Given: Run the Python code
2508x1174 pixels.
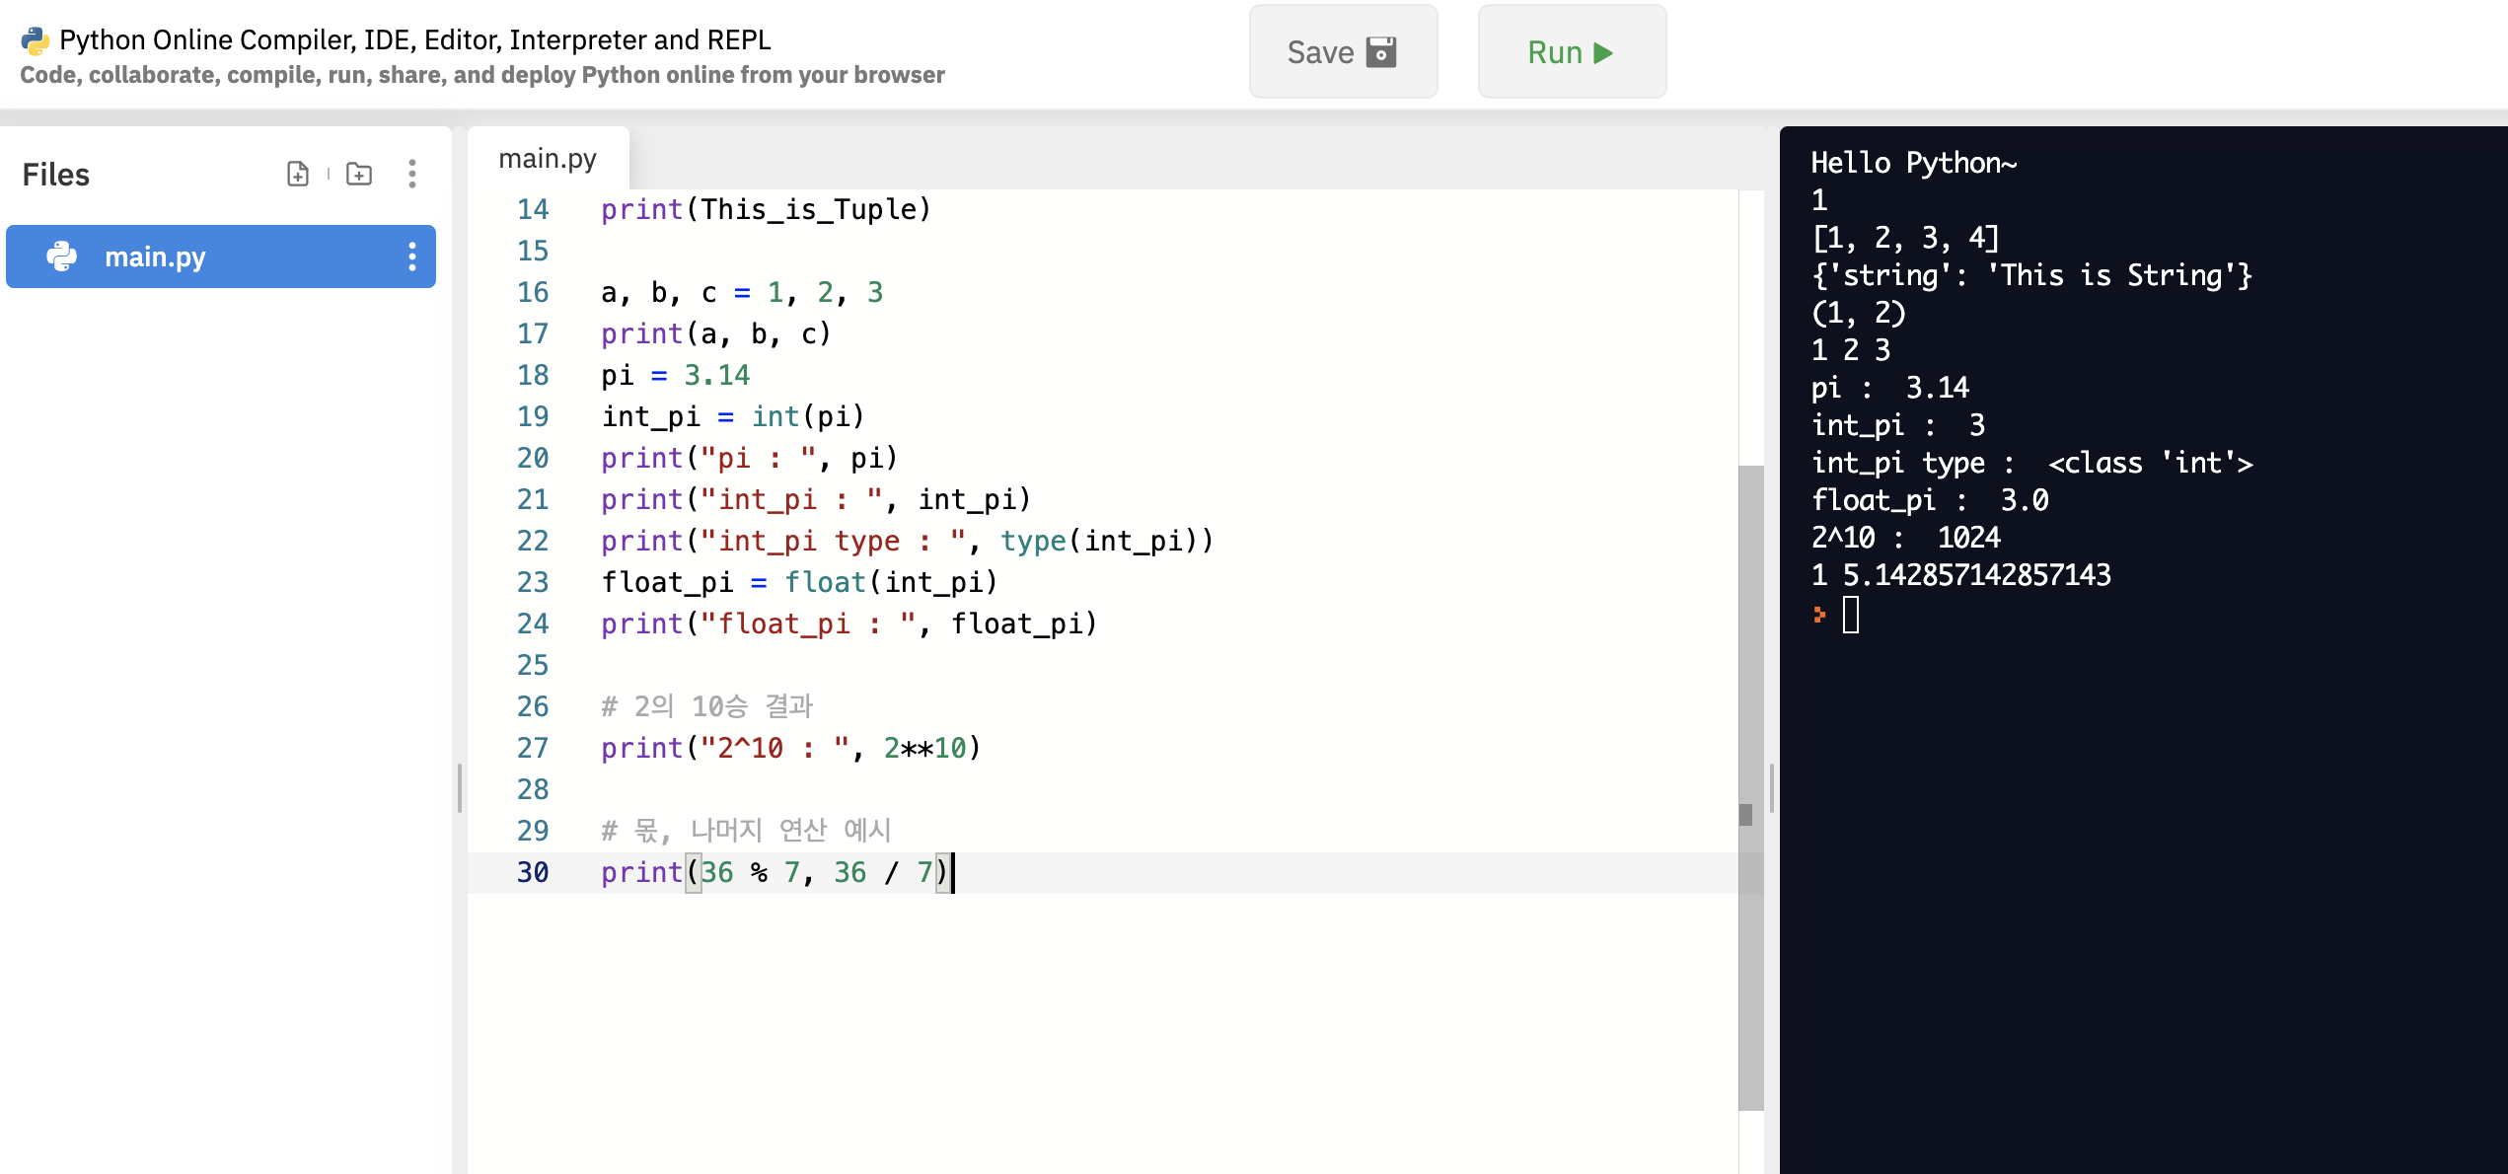Looking at the screenshot, I should 1571,52.
